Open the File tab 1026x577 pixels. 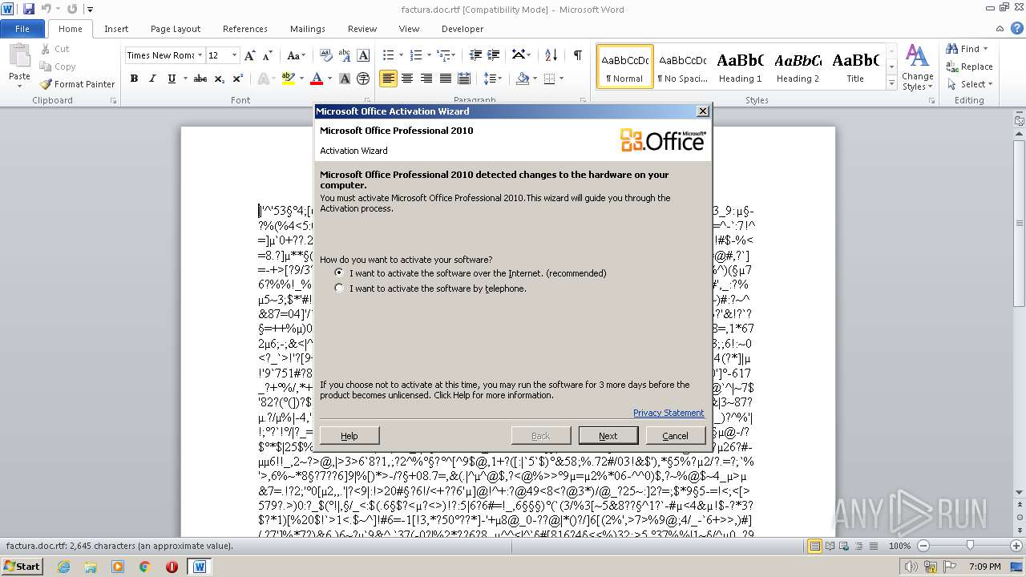[x=22, y=29]
